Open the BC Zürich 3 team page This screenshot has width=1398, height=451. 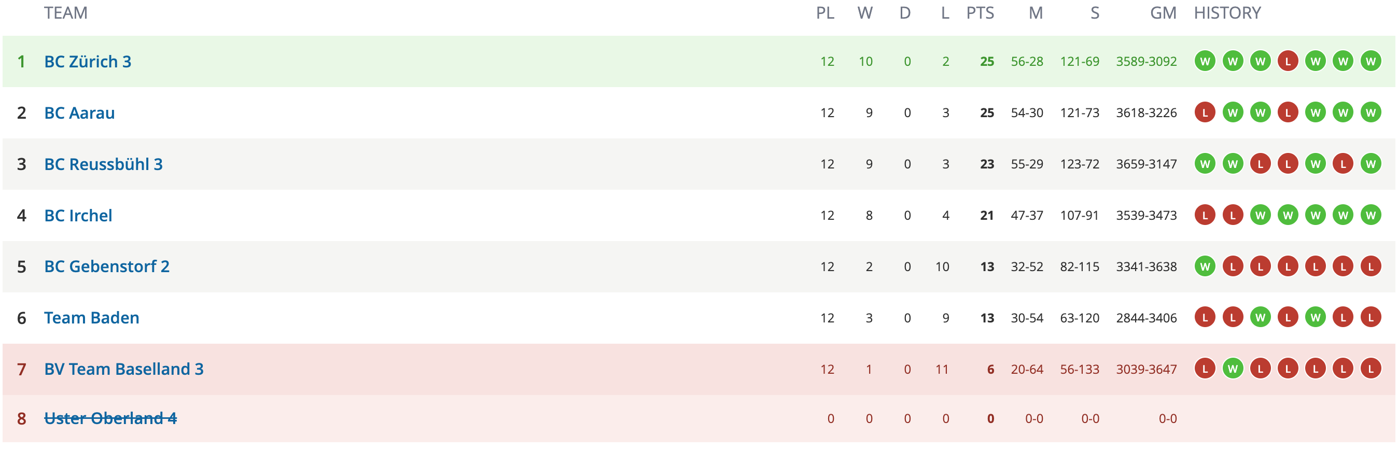[88, 62]
